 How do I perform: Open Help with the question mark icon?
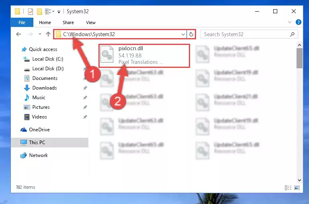point(299,22)
